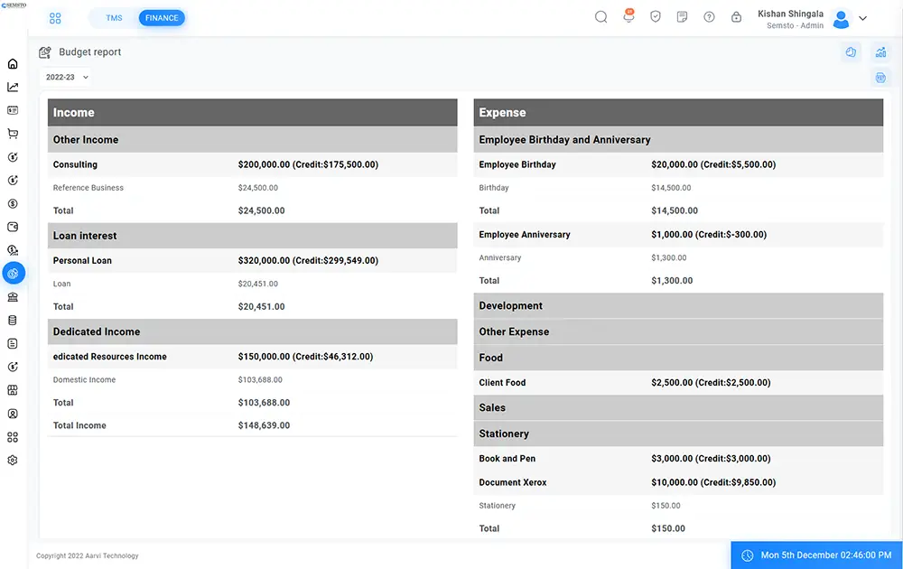Click the $200,000.00 (Credit:$175,500.00) amount
This screenshot has height=569, width=903.
pos(308,164)
